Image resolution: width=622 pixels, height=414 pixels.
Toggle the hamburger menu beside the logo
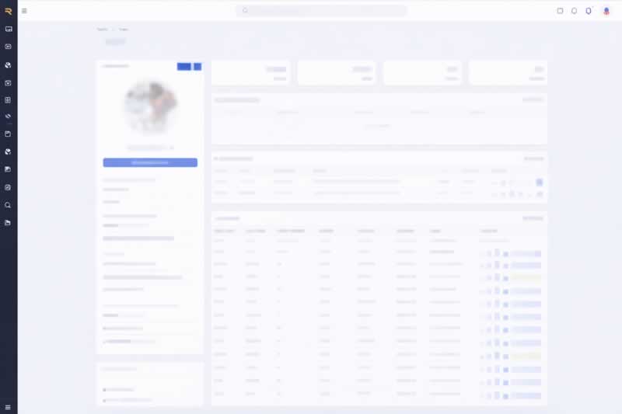pos(24,11)
